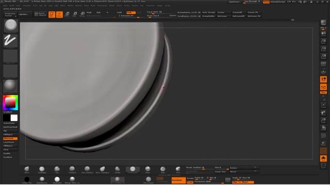Toggle the Zadd button
Image resolution: width=330 pixels, height=185 pixels.
[119, 12]
